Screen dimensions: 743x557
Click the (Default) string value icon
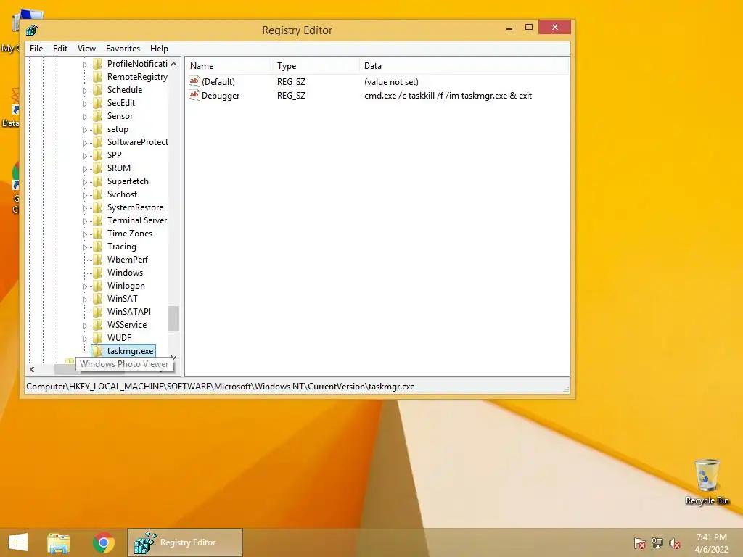point(194,81)
